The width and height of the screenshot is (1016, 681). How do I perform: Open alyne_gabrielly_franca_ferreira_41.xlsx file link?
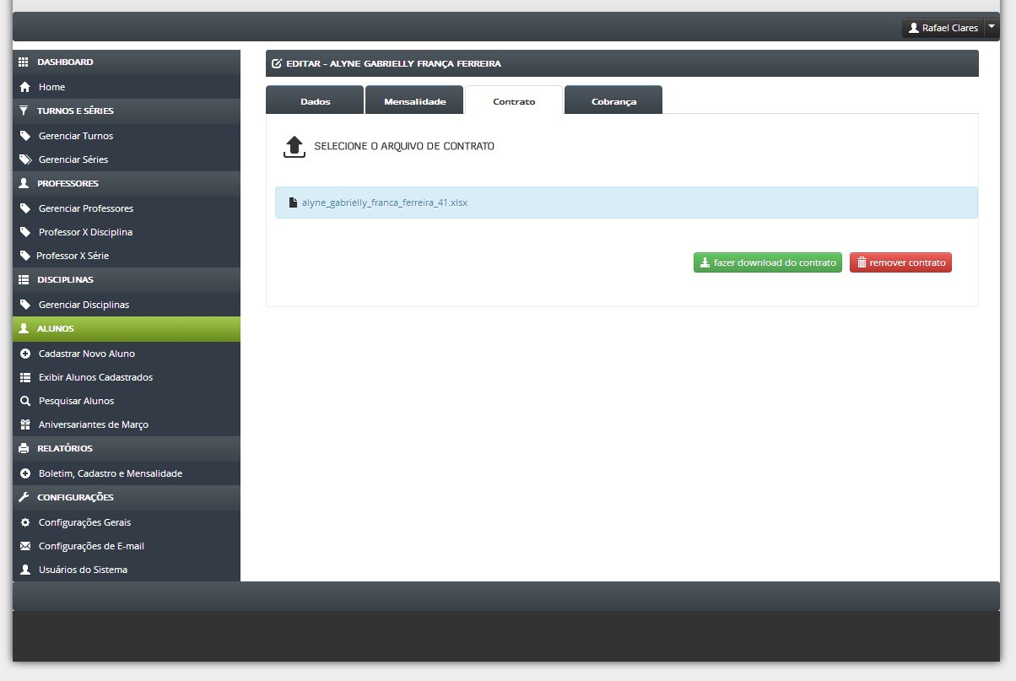point(385,203)
